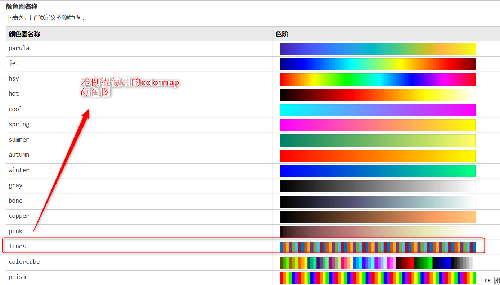500x285 pixels.
Task: Click the gray colormap name
Action: (15, 185)
